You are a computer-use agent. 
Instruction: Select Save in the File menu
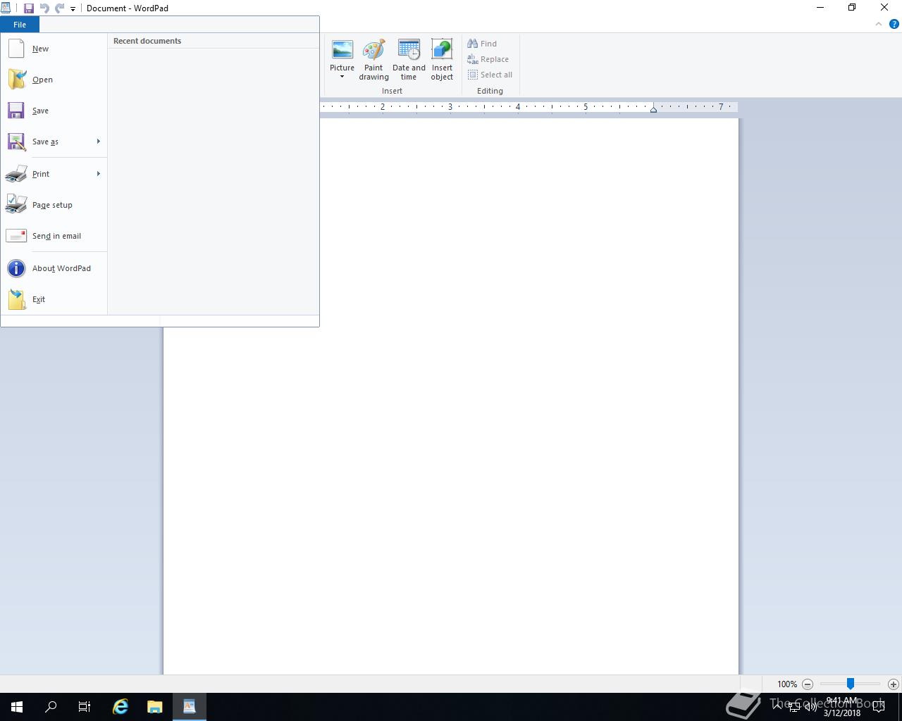(x=54, y=111)
